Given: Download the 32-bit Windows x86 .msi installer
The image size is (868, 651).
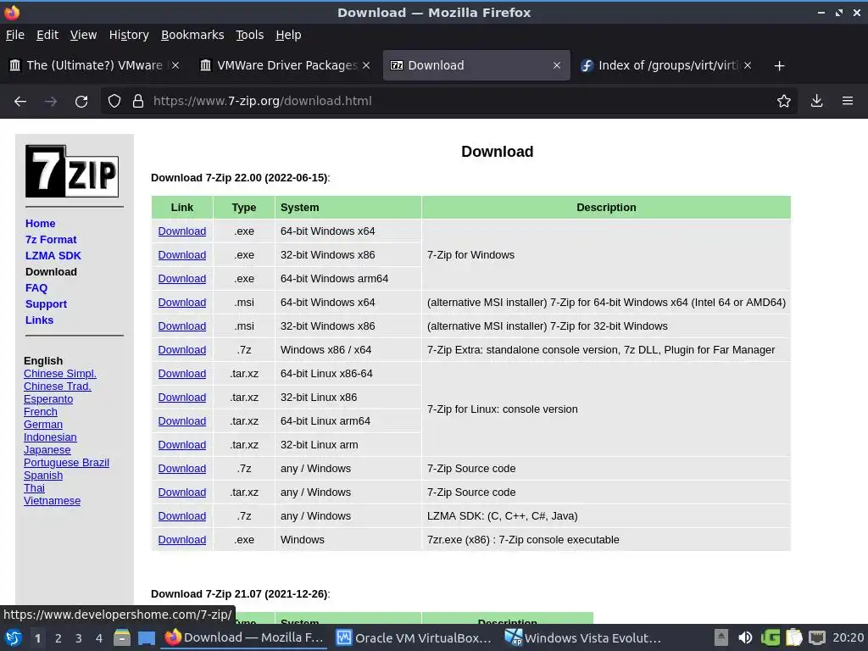Looking at the screenshot, I should click(182, 326).
